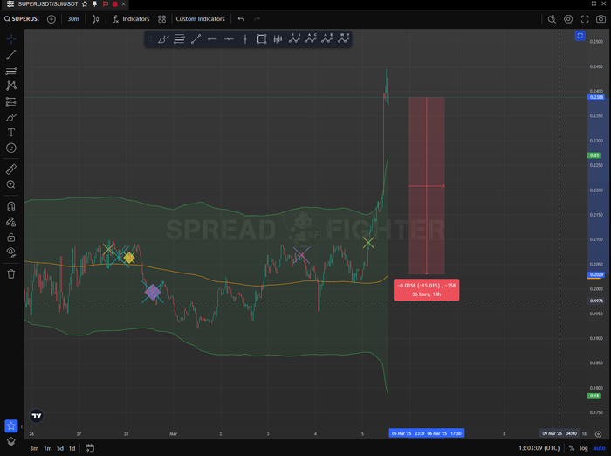This screenshot has width=611, height=456.
Task: Take a snapshot with the camera icon
Action: click(x=601, y=19)
